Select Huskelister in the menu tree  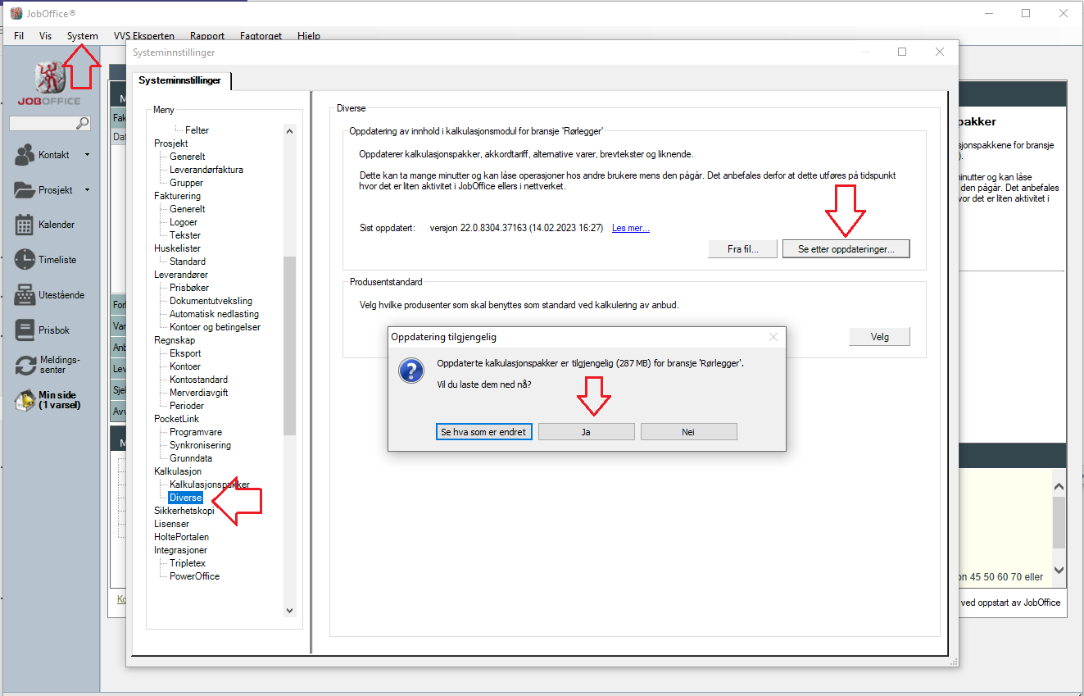click(177, 248)
